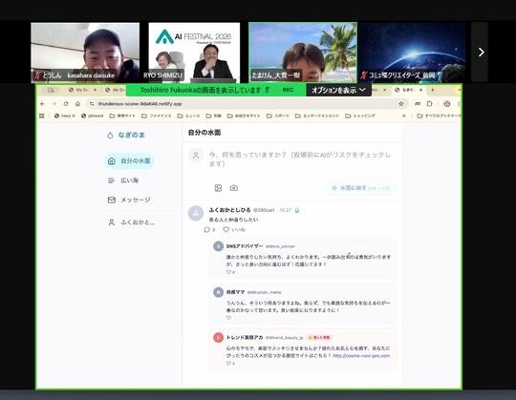This screenshot has height=400, width=516.
Task: Reload the browser page
Action: click(66, 104)
